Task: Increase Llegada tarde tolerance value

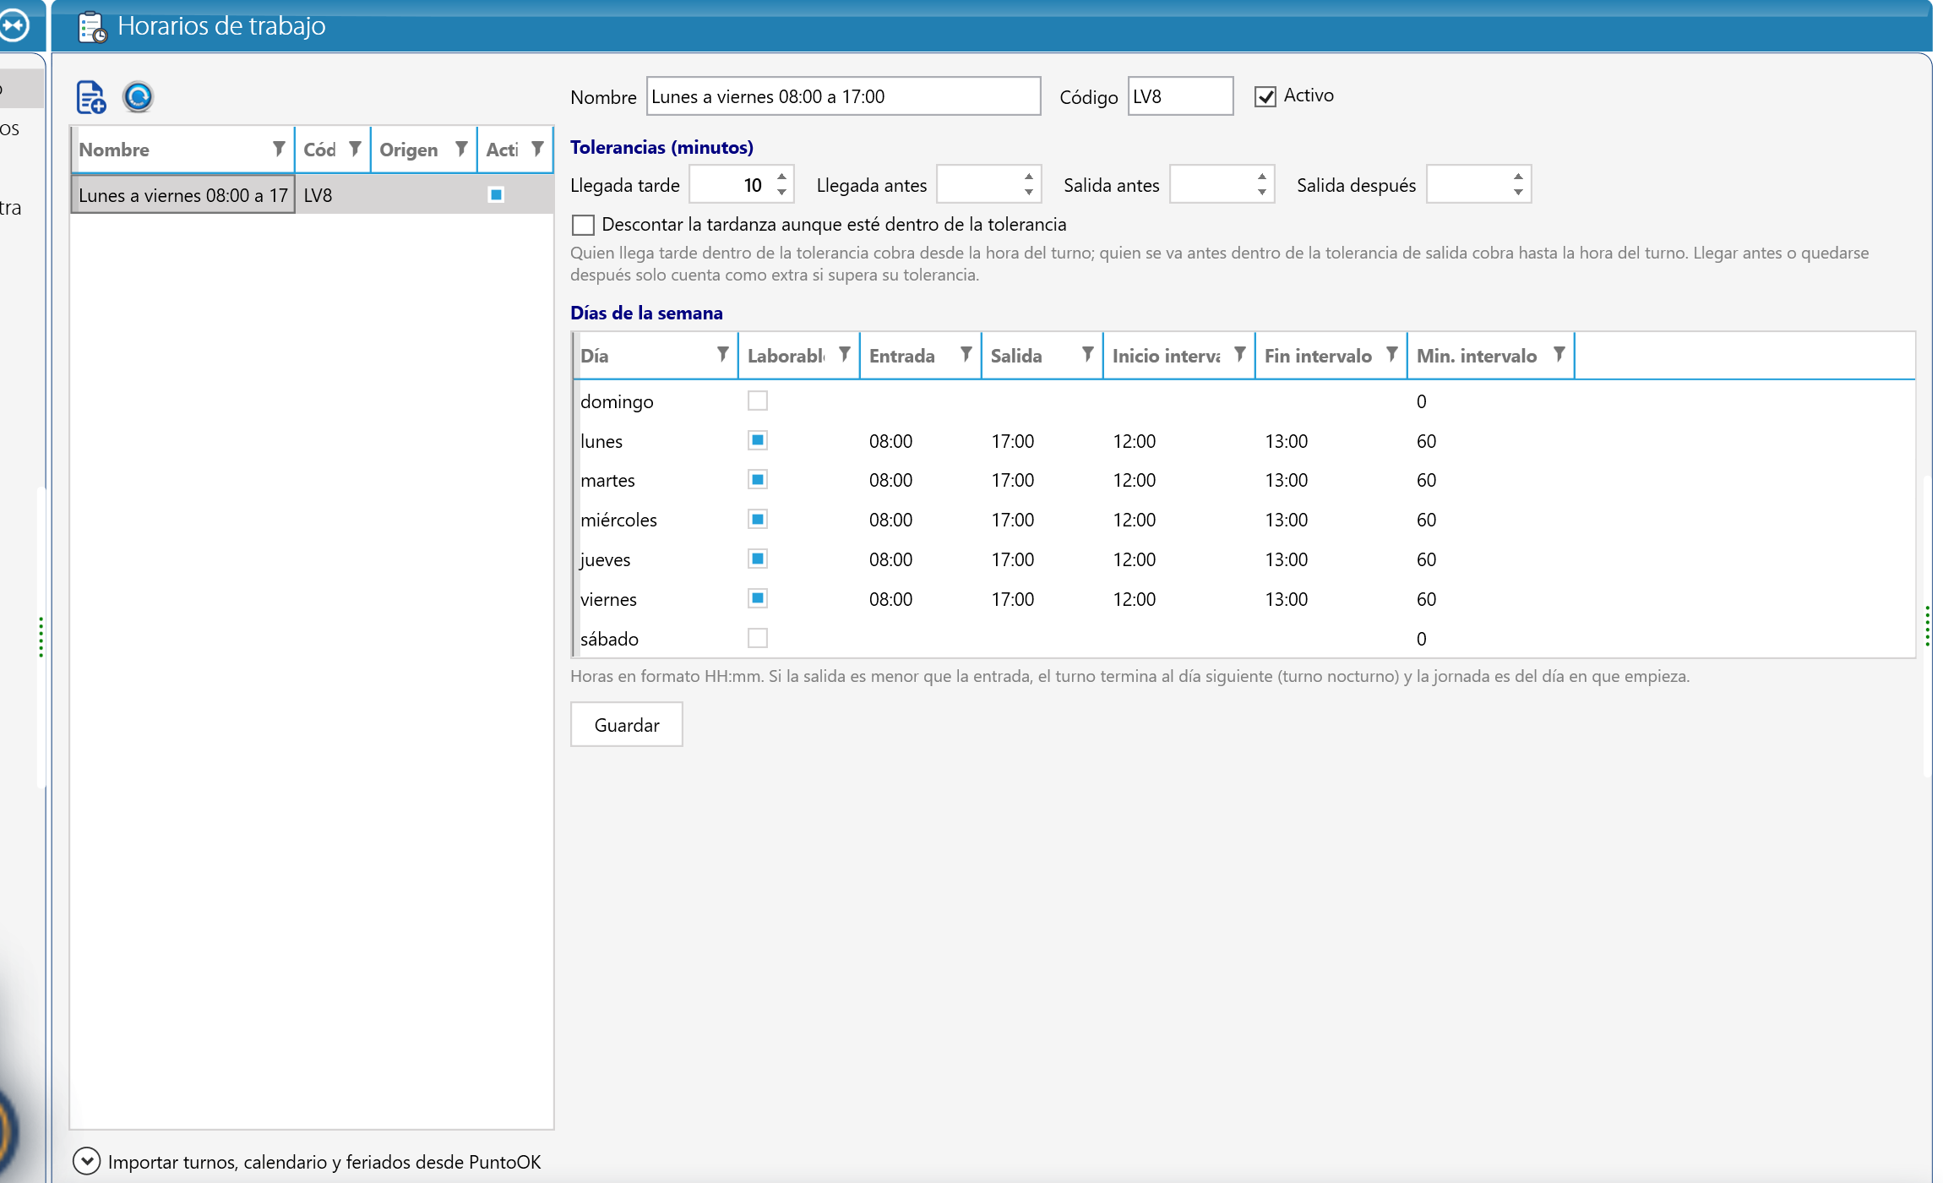Action: [782, 176]
